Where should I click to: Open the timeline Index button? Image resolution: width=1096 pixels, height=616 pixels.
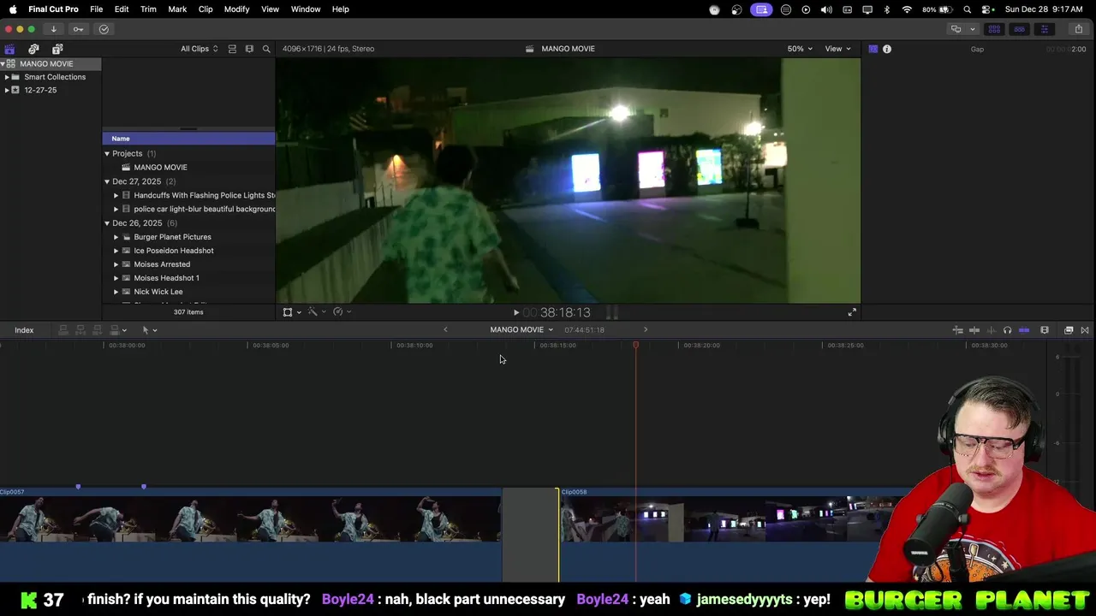(x=24, y=330)
